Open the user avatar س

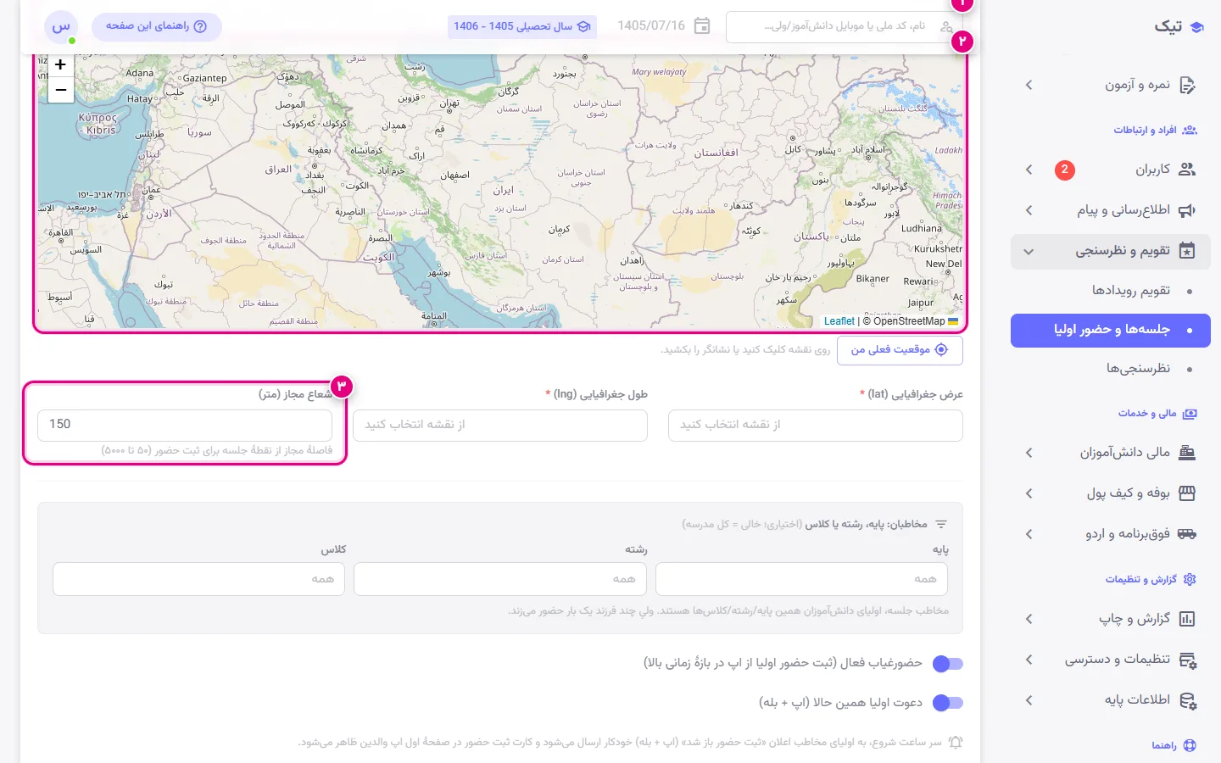tap(61, 27)
